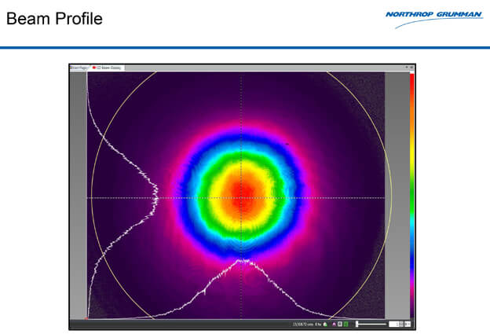
Task: Open the tab list dropdown arrow at top-right
Action: click(408, 68)
